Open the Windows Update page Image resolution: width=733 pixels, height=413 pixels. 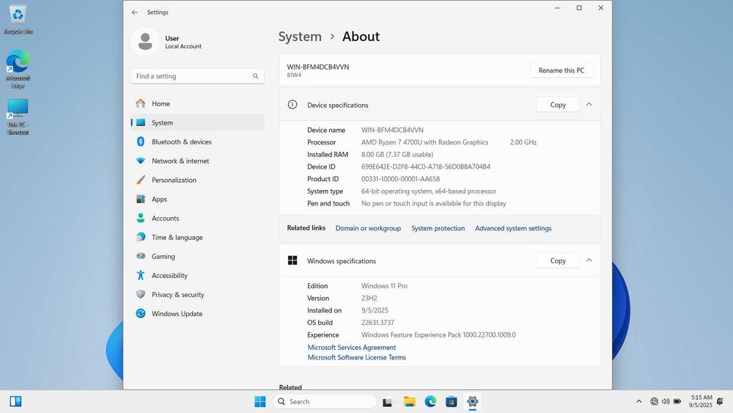point(198,313)
